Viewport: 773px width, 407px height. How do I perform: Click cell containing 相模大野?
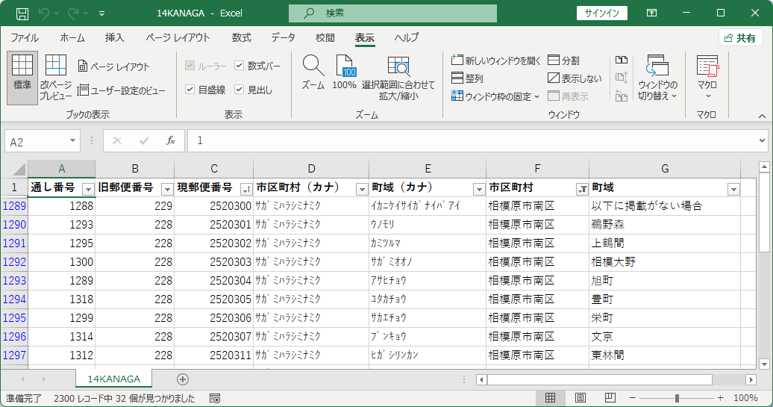[665, 262]
